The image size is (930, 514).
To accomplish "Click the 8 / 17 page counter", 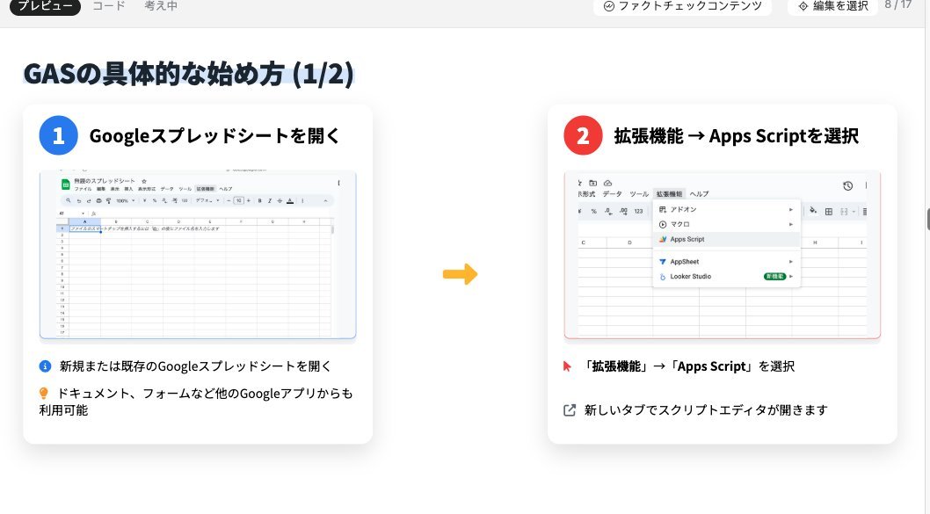I will (898, 4).
